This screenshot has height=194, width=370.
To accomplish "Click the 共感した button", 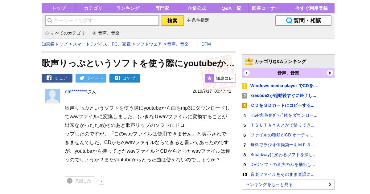I will (x=80, y=181).
